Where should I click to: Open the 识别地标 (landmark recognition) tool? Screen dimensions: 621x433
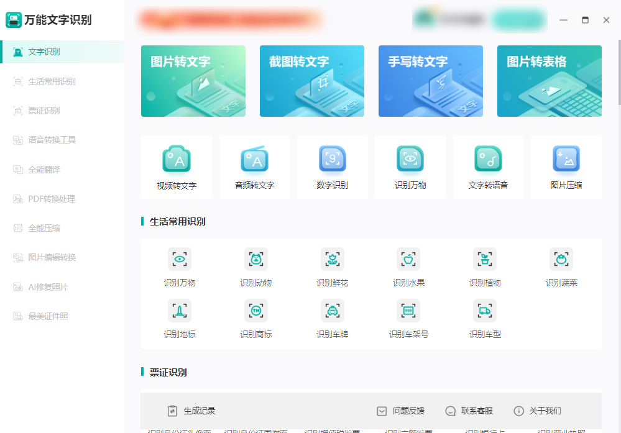point(179,318)
